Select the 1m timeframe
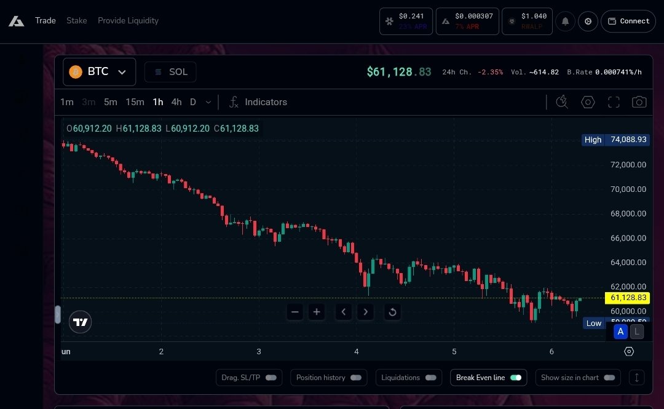664x409 pixels. coord(67,102)
